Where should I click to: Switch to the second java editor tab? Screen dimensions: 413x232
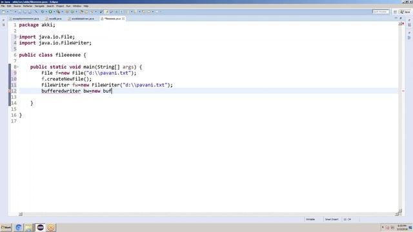coord(54,19)
